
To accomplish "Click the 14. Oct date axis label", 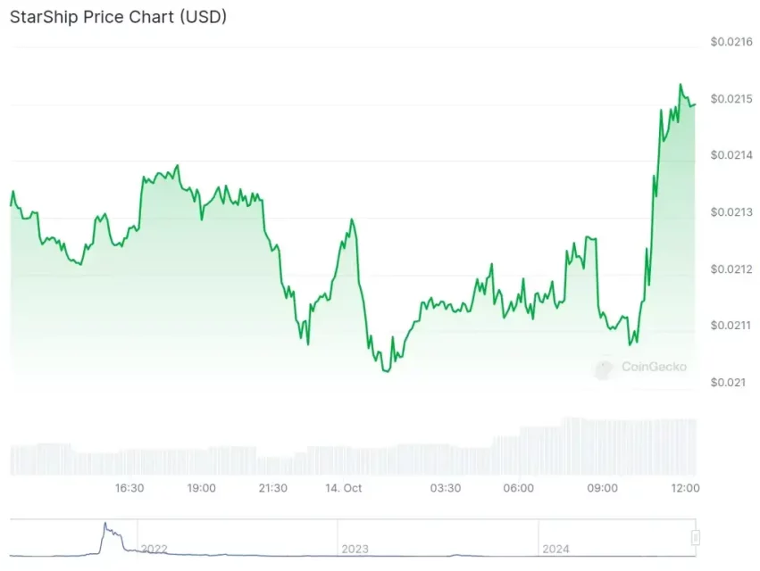I will (343, 488).
